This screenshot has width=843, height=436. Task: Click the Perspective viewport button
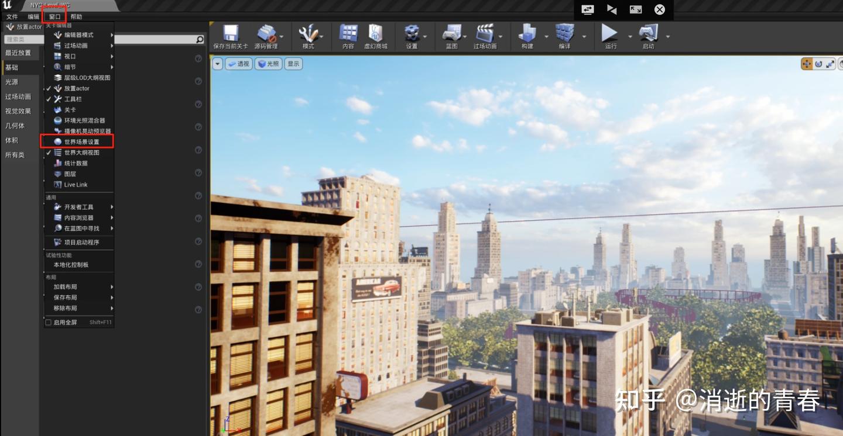pyautogui.click(x=239, y=64)
